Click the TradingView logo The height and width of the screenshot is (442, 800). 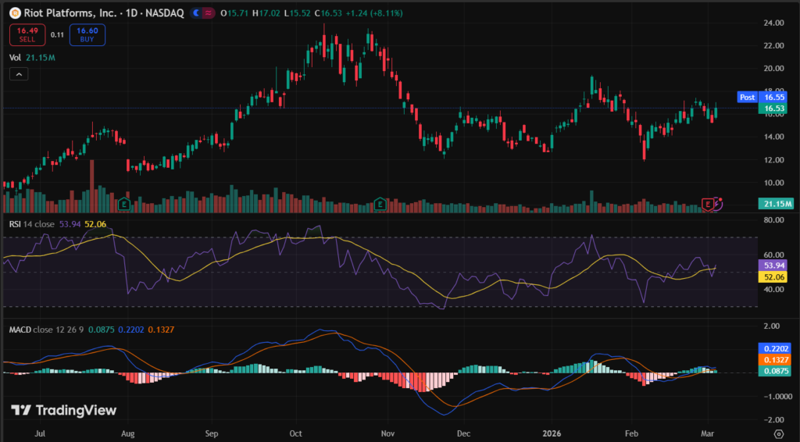click(x=64, y=410)
